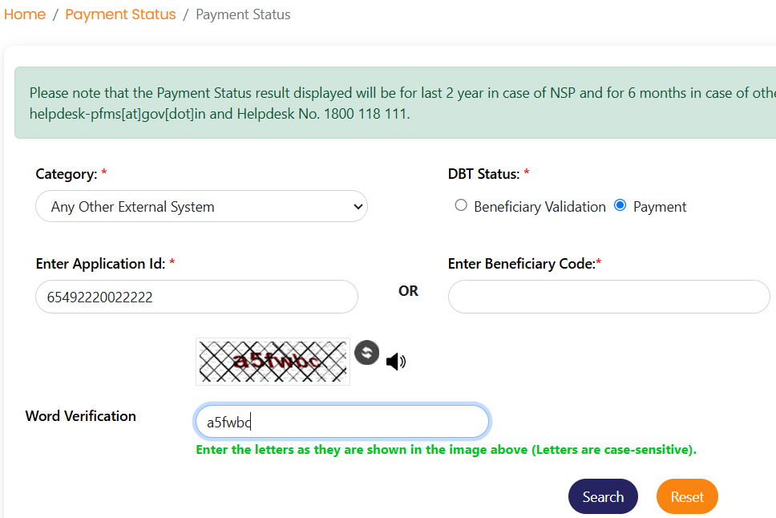Click the case-sensitive captcha hint text

tap(446, 450)
